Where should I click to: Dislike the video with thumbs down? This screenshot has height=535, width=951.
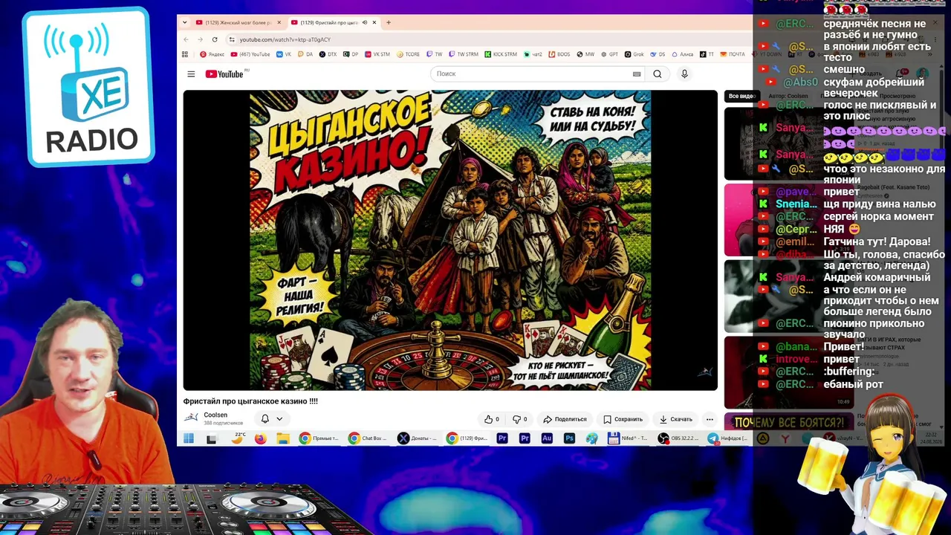(x=520, y=419)
